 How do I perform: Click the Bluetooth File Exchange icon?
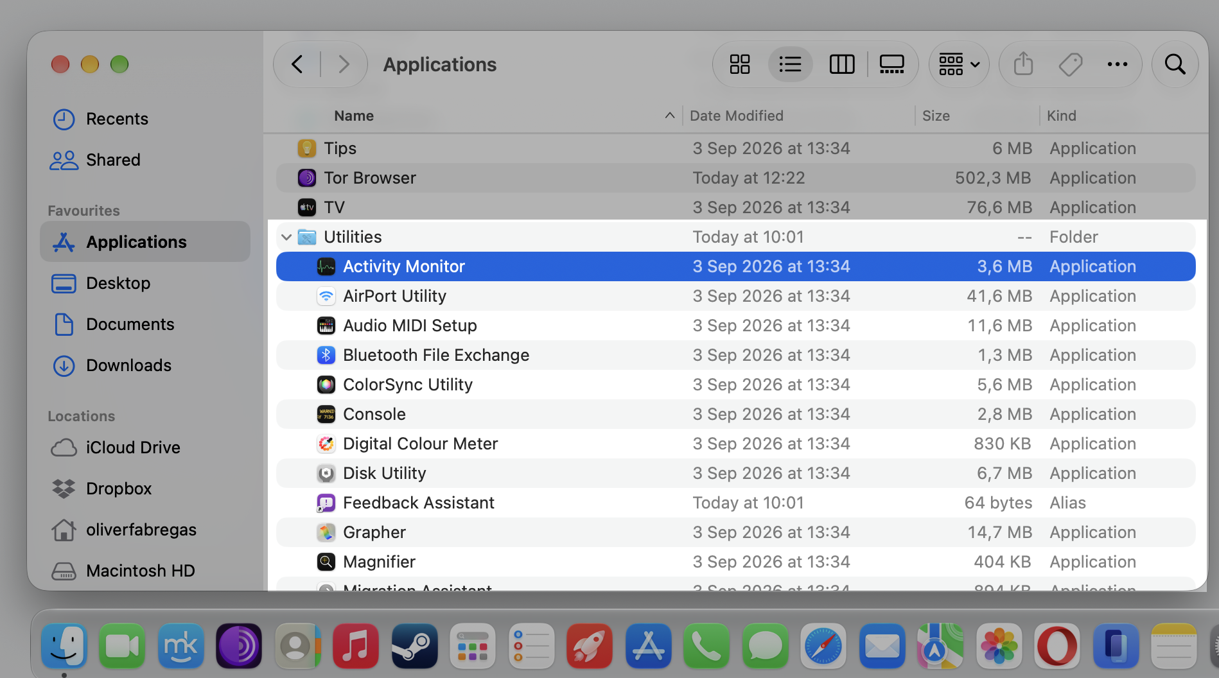click(x=326, y=355)
